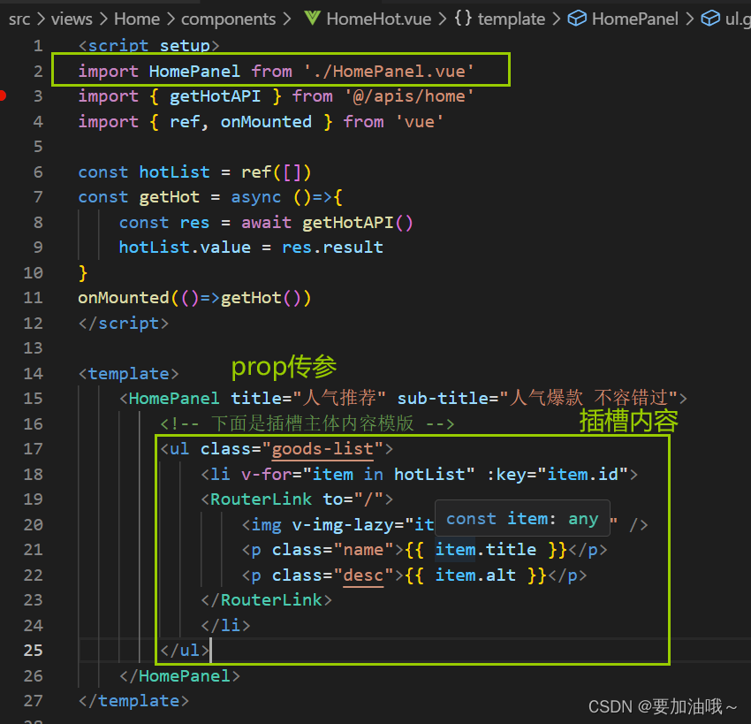The image size is (751, 724).
Task: Click the RouterLink opening tag
Action: click(x=297, y=499)
